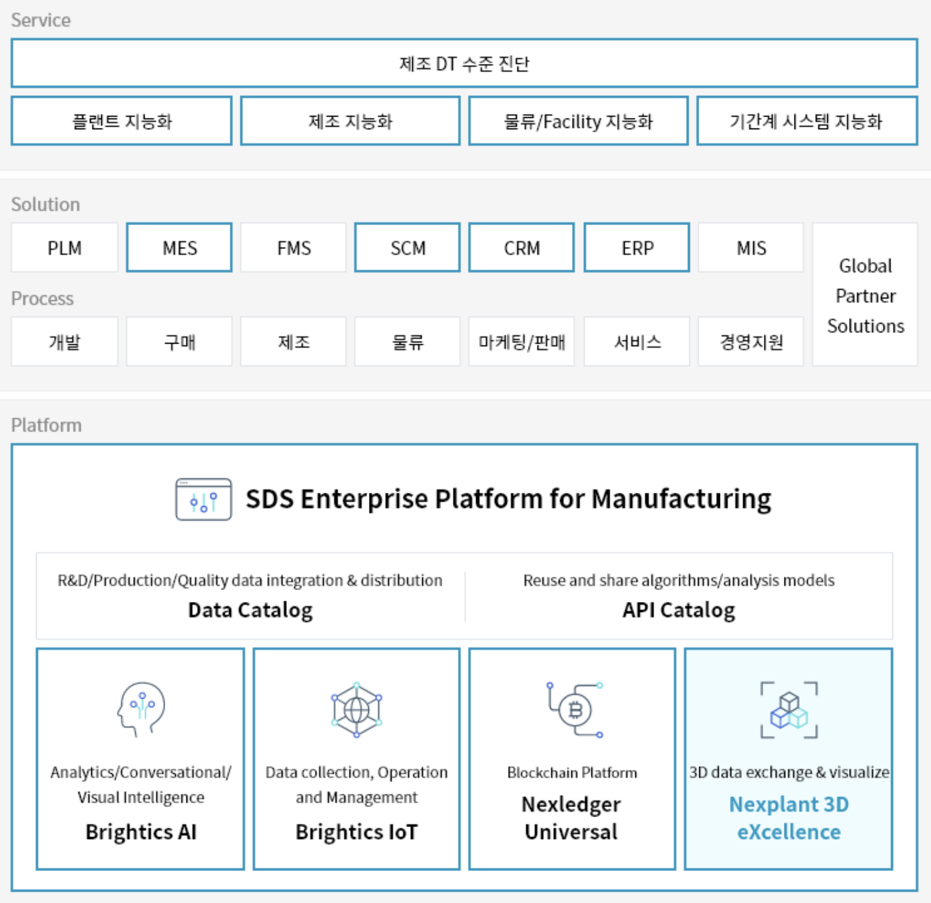Click the Brightics IoT globe network icon
The height and width of the screenshot is (903, 931).
(x=356, y=710)
